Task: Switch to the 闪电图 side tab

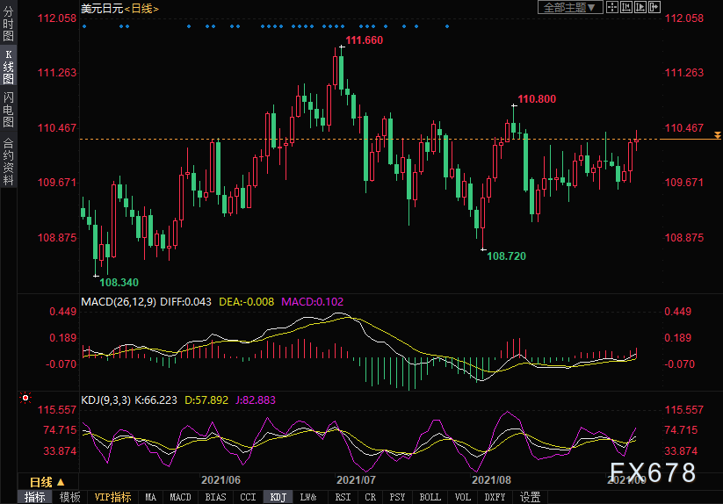Action: pyautogui.click(x=8, y=110)
